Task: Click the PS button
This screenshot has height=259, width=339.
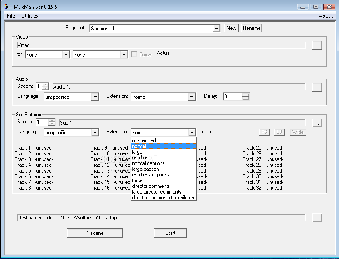Action: (x=264, y=132)
